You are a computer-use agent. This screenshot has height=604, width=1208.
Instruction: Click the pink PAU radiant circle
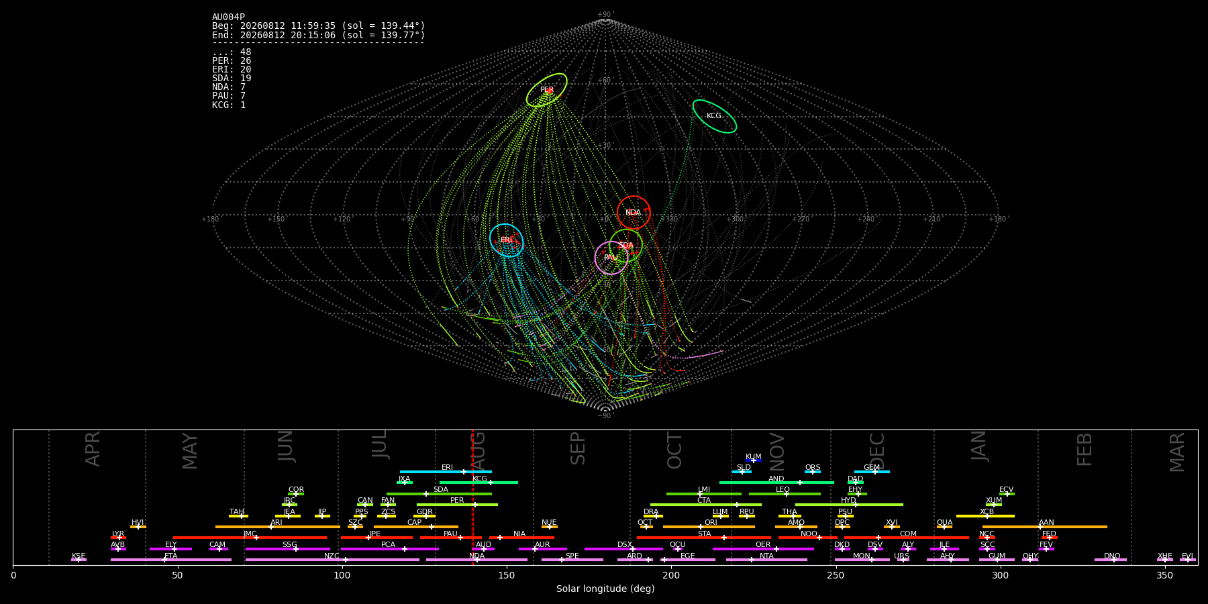611,258
